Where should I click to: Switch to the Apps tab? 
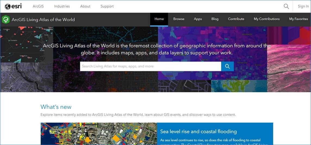198,19
